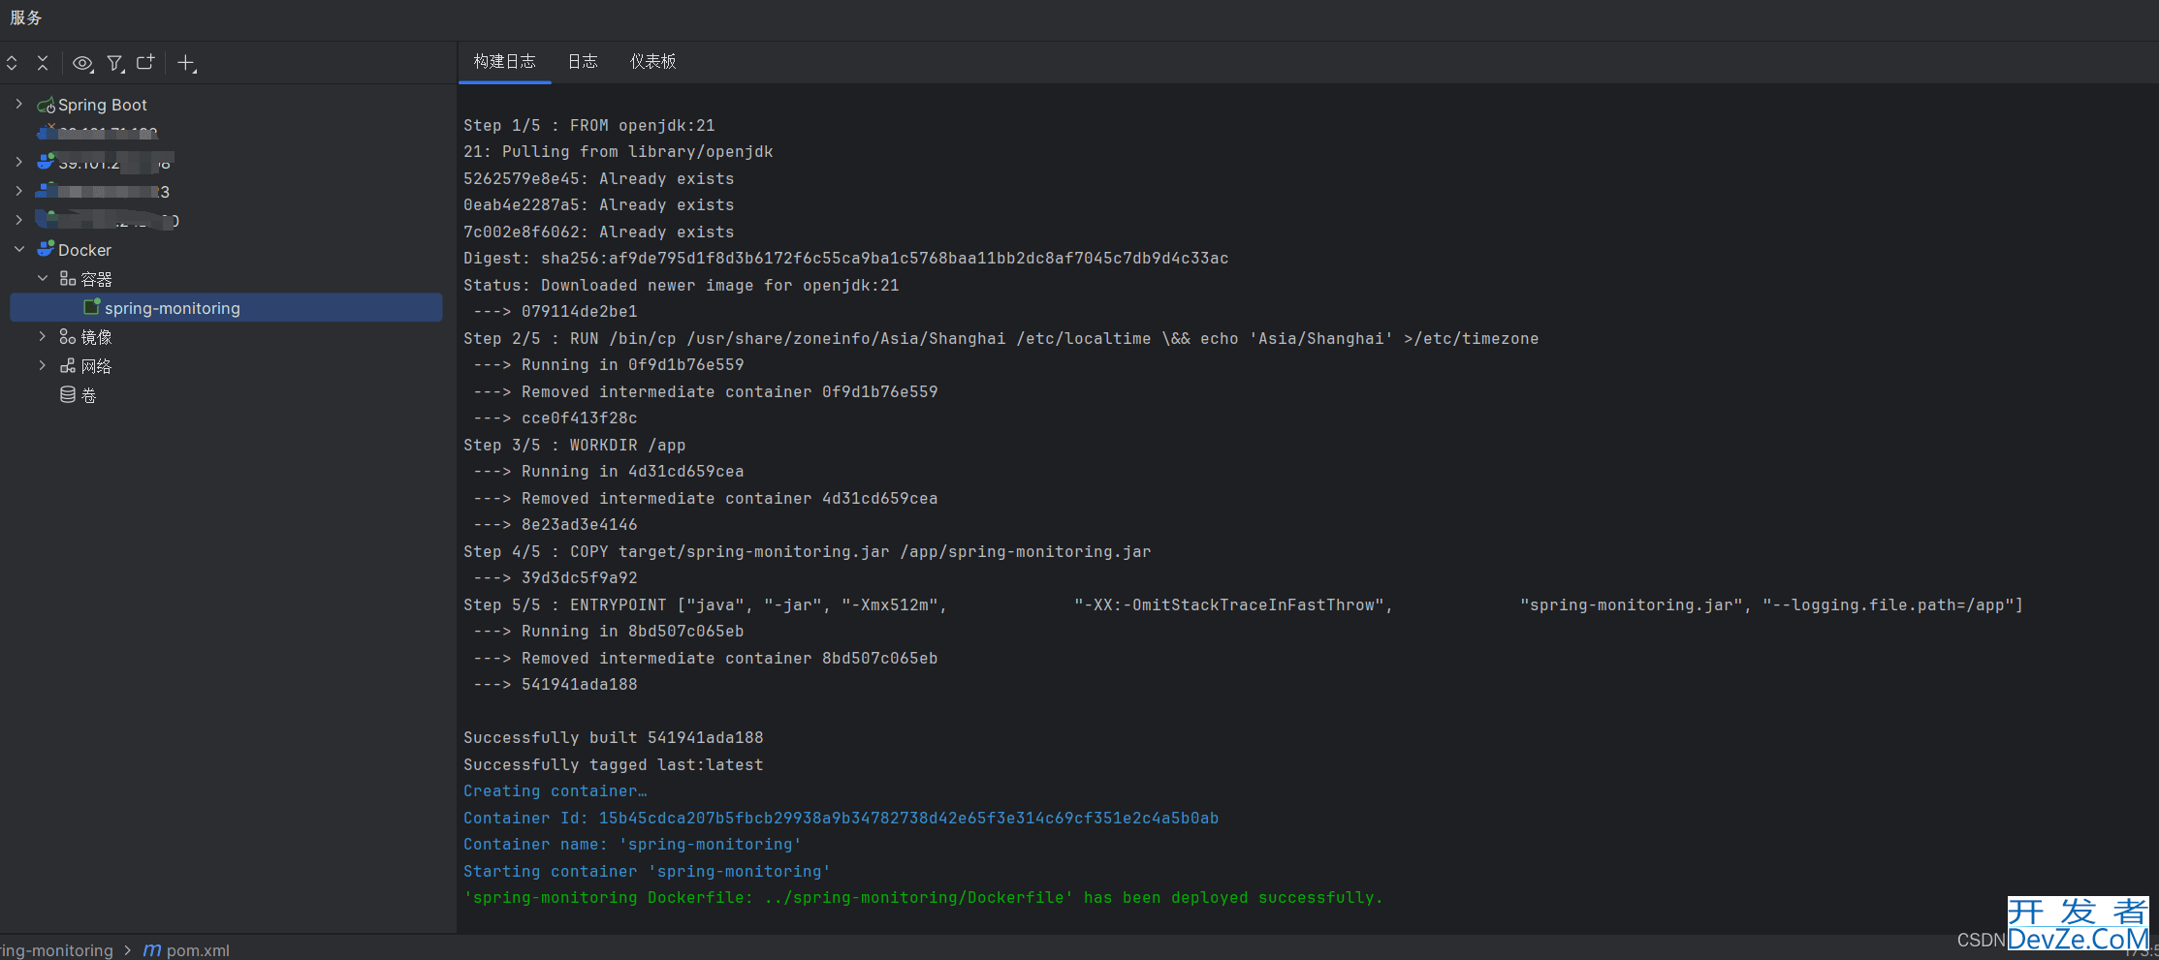Click the Expand All toolbar icon
Viewport: 2159px width, 960px height.
click(12, 63)
